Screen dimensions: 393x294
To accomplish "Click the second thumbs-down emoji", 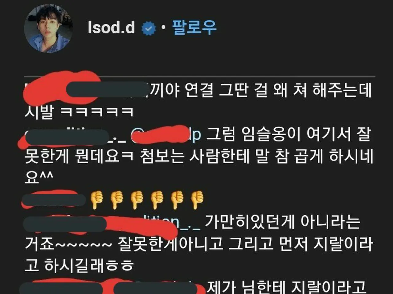I will [x=117, y=200].
